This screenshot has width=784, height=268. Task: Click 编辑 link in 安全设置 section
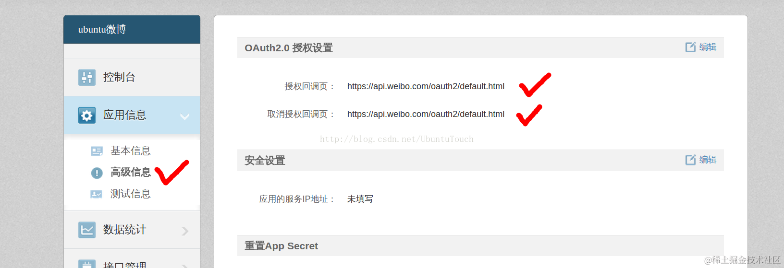pyautogui.click(x=708, y=160)
